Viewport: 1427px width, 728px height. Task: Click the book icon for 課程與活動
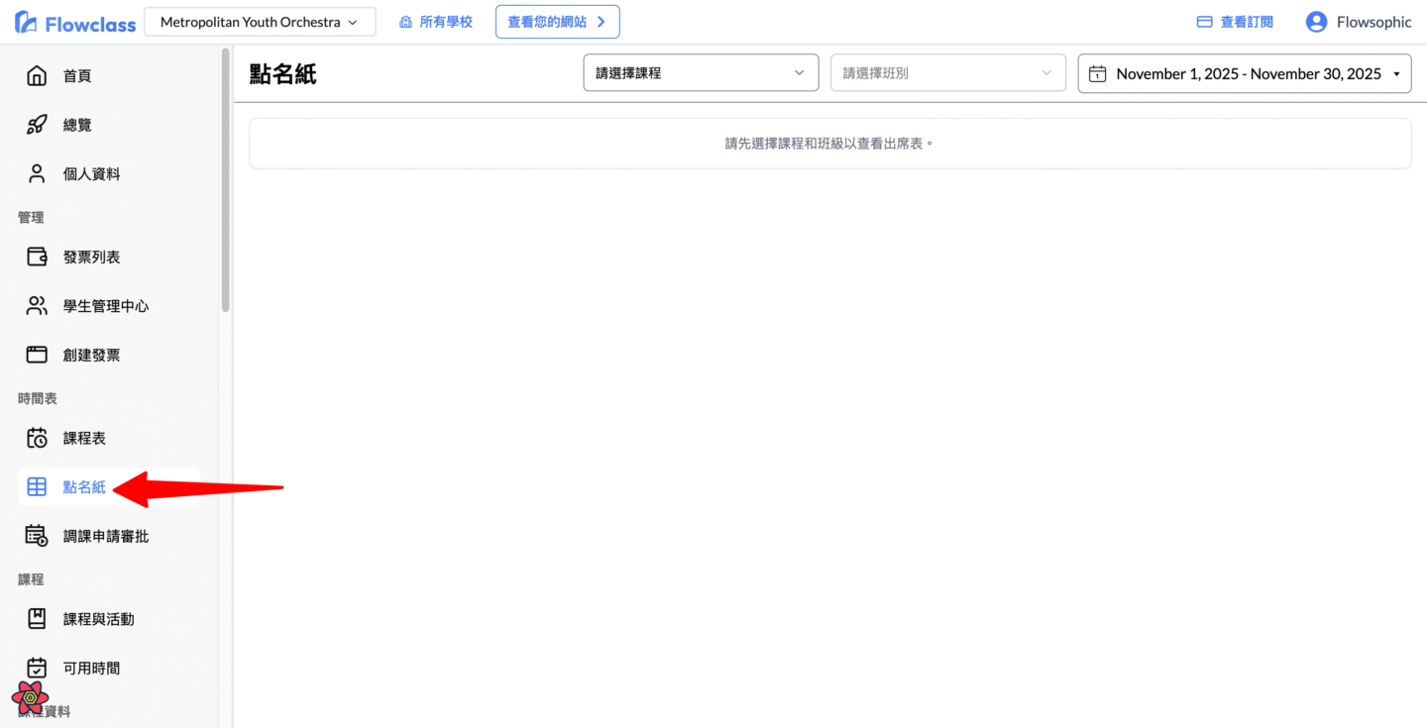click(x=37, y=619)
